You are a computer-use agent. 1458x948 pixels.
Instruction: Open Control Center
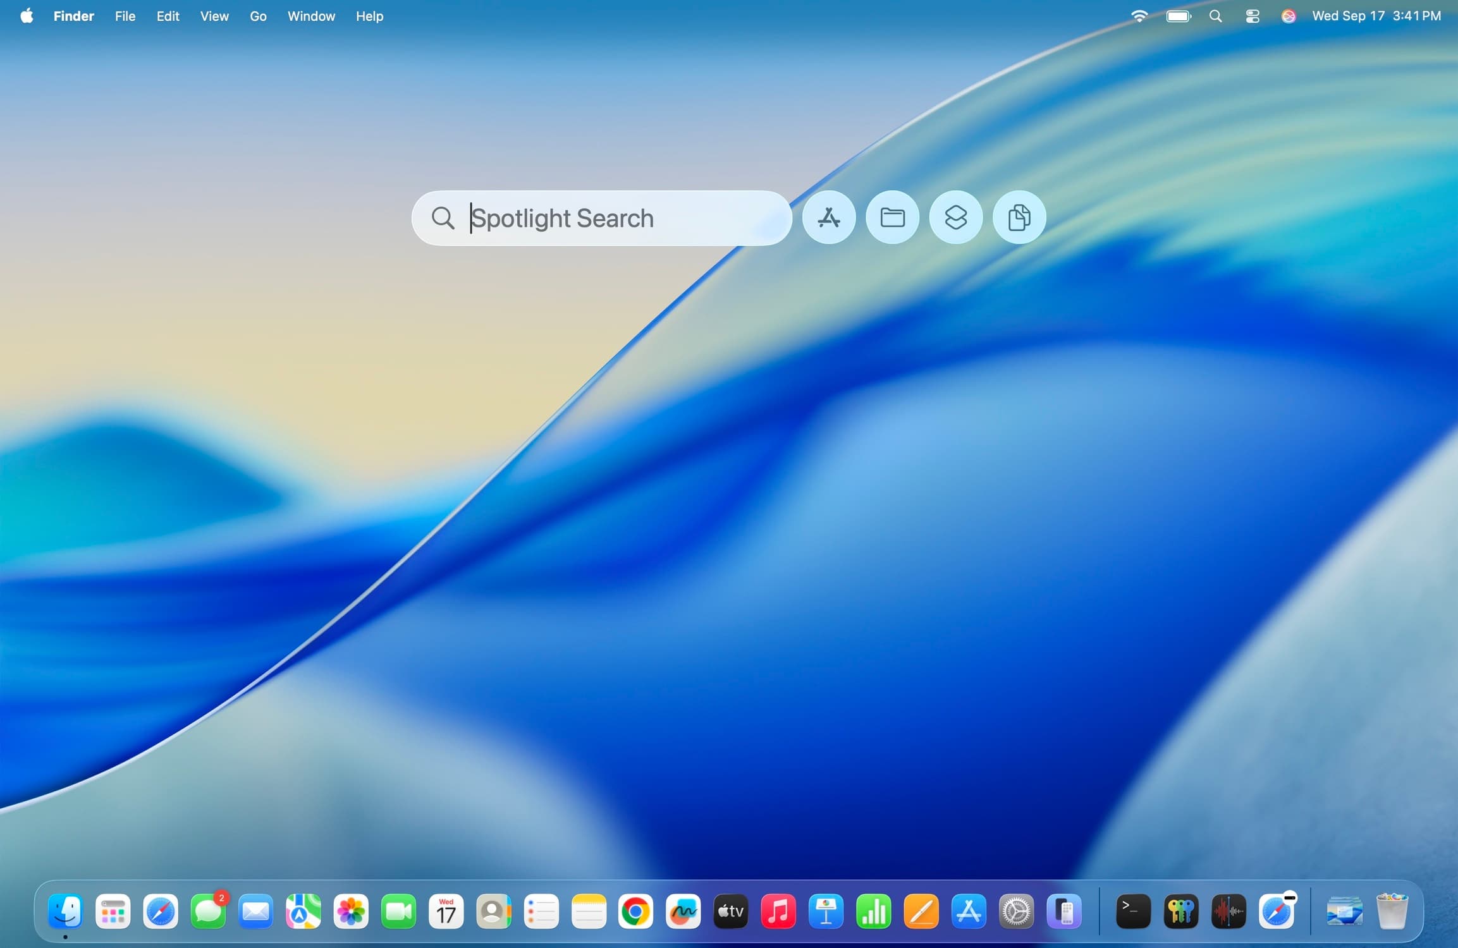pos(1252,15)
